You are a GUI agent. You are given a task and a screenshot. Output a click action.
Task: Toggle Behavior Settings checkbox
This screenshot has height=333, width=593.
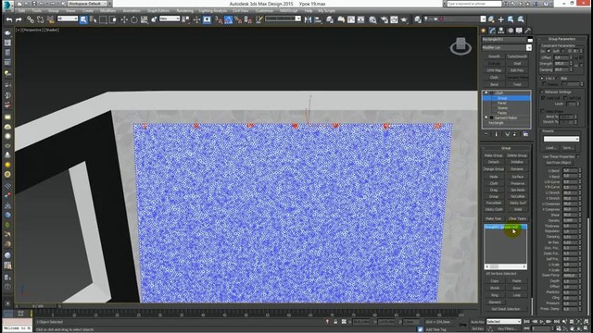542,92
